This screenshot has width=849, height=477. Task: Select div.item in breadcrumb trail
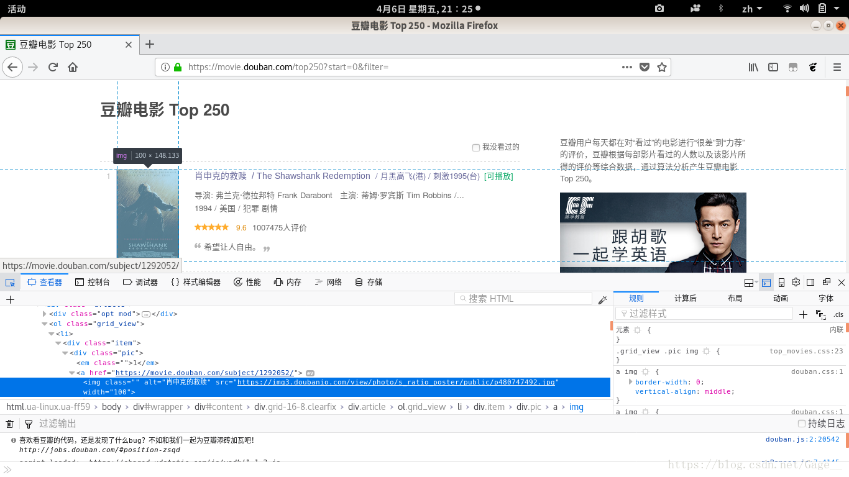coord(489,407)
